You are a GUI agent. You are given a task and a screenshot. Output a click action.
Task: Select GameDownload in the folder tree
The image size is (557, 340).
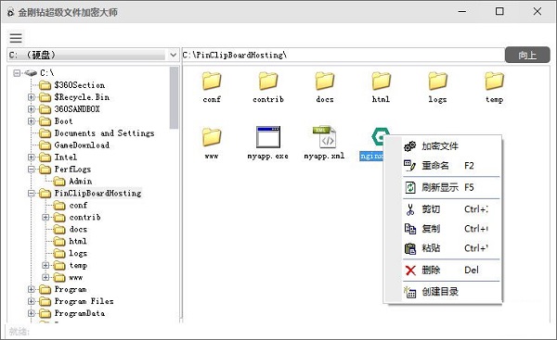(x=82, y=145)
